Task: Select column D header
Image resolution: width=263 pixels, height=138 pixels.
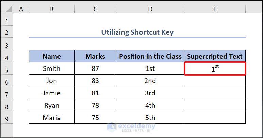Action: (150, 10)
